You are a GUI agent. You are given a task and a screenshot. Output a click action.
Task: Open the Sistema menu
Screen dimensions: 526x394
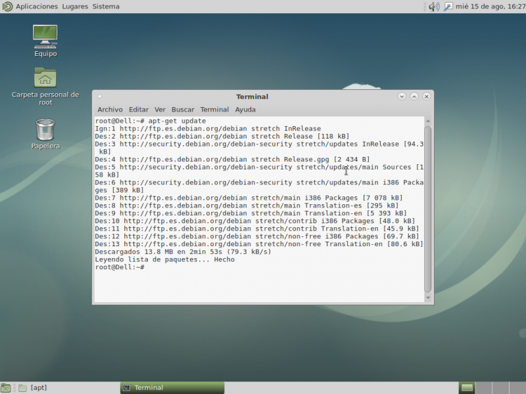pyautogui.click(x=106, y=7)
